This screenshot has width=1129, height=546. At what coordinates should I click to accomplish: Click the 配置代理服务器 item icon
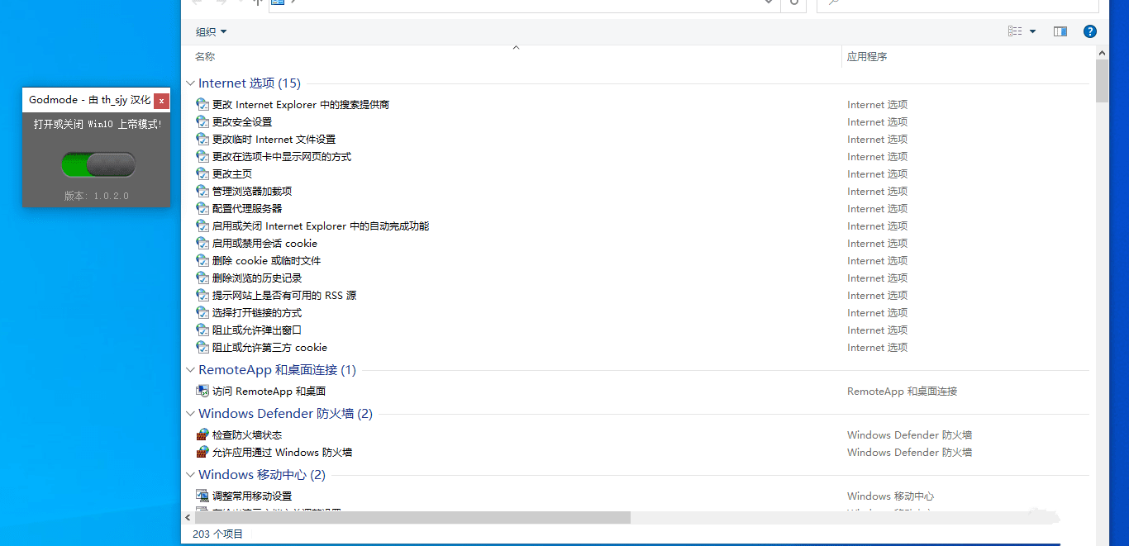point(202,209)
